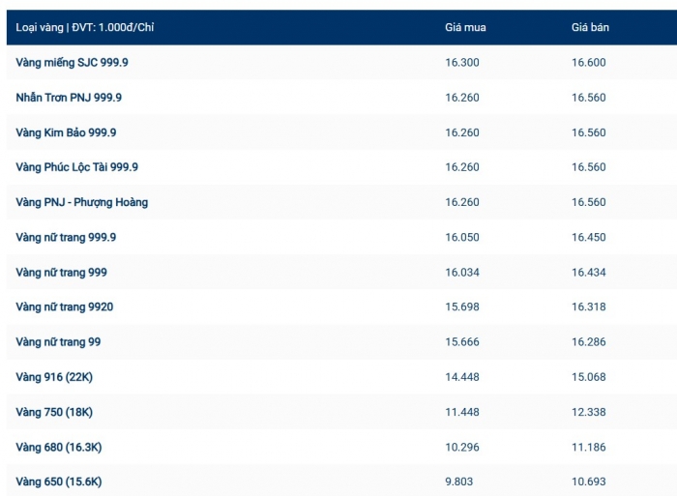Click the SJC sell price 16.600
This screenshot has height=496, width=677.
(589, 62)
